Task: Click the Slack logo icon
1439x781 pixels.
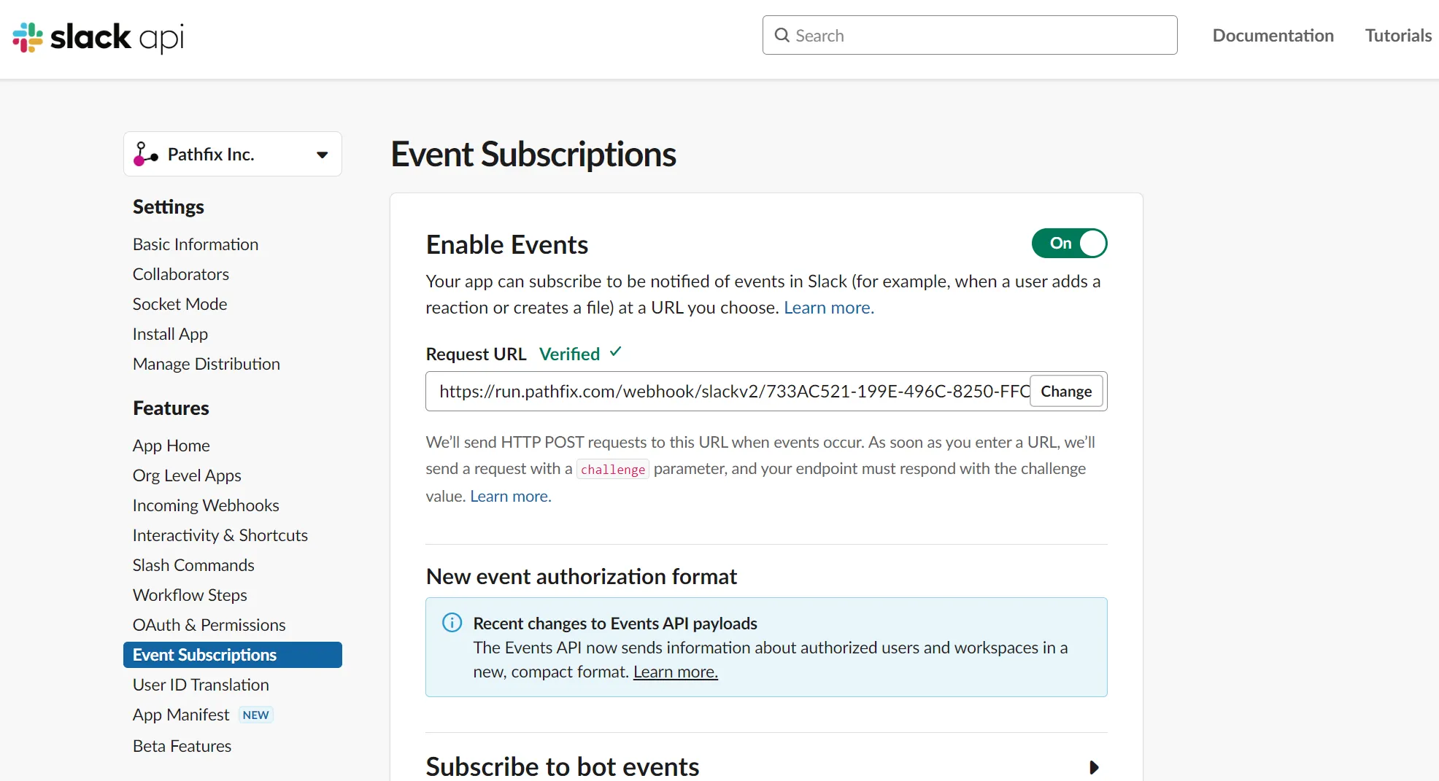Action: tap(28, 37)
